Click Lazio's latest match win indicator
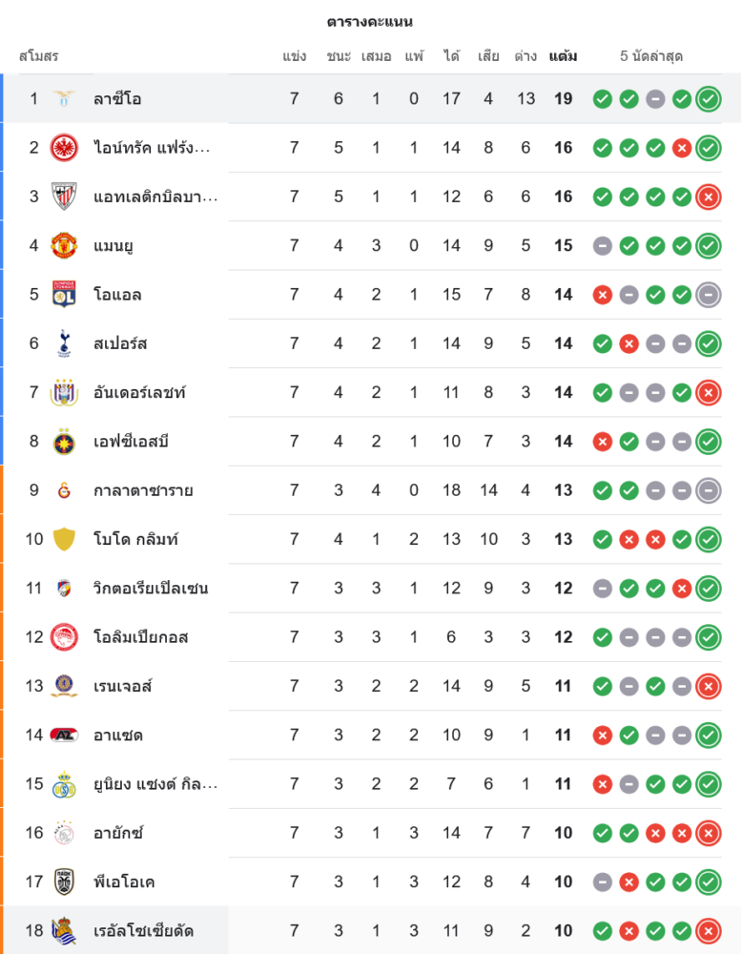This screenshot has width=741, height=954. click(x=708, y=98)
